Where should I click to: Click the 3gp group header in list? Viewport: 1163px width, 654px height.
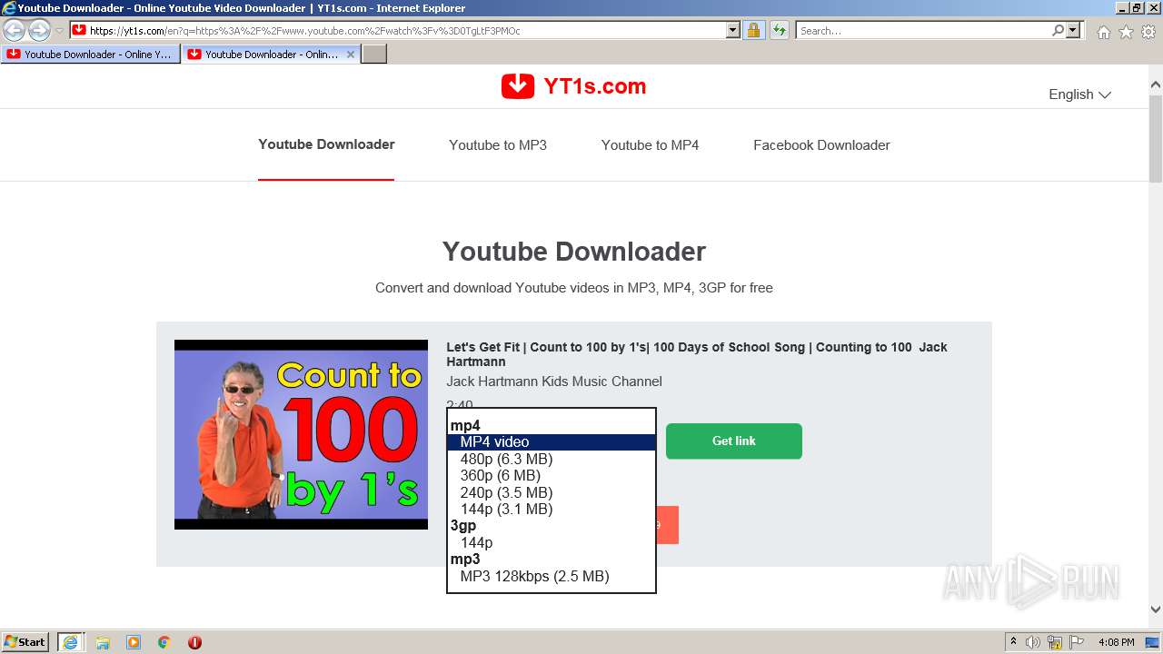(x=463, y=525)
